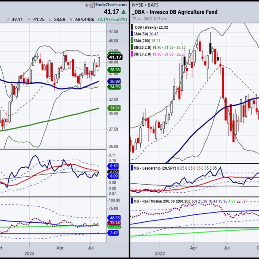259x259 pixels.
Task: Click the 47.50 price axis label
Action: pyautogui.click(x=113, y=31)
